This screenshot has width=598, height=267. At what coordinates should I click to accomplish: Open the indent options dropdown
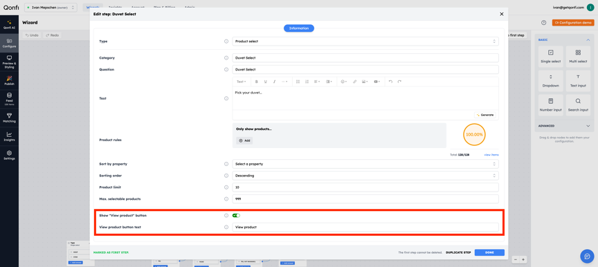click(329, 82)
